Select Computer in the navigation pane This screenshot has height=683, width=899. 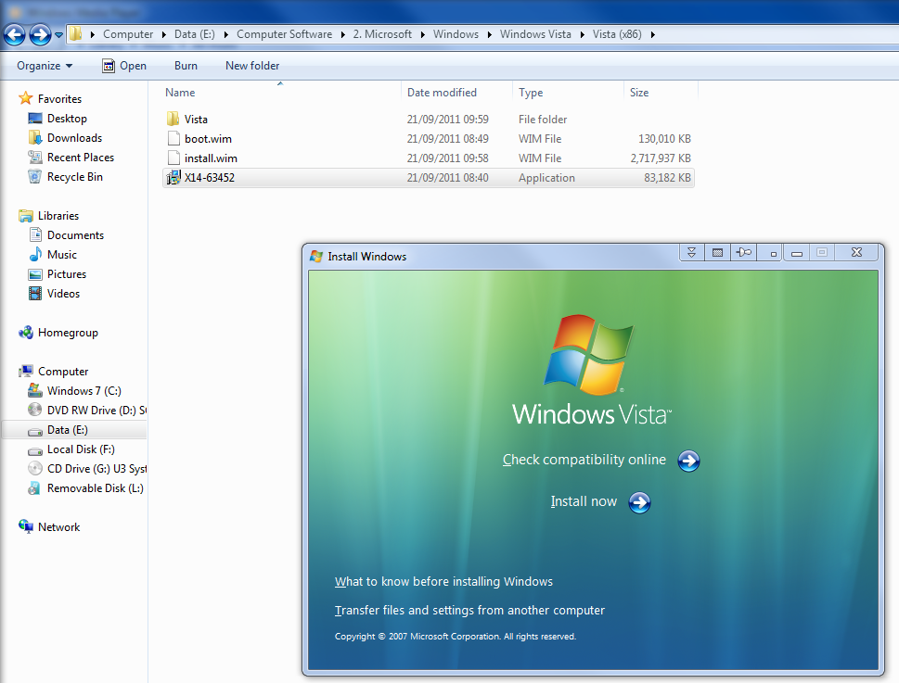tap(63, 372)
